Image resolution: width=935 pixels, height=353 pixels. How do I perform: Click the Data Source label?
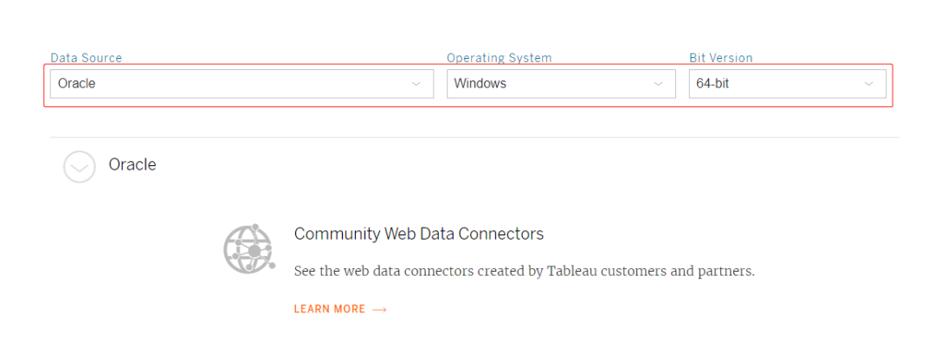86,58
